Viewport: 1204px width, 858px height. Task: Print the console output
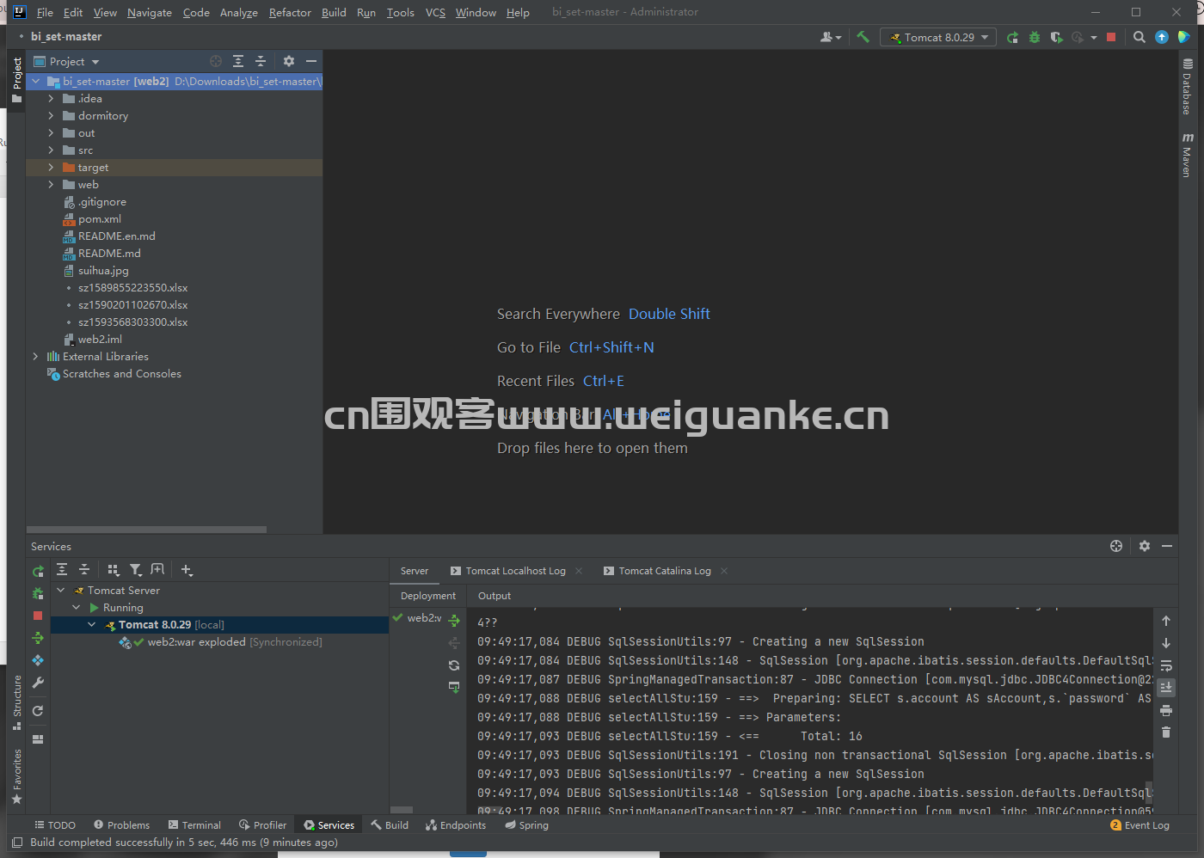pyautogui.click(x=1166, y=710)
